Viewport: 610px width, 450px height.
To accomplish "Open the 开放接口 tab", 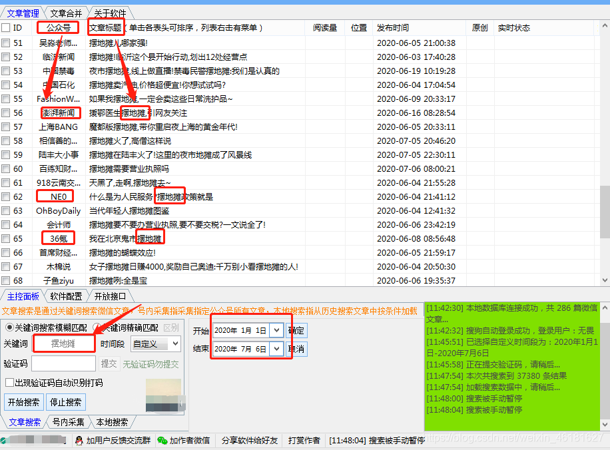I will click(110, 296).
